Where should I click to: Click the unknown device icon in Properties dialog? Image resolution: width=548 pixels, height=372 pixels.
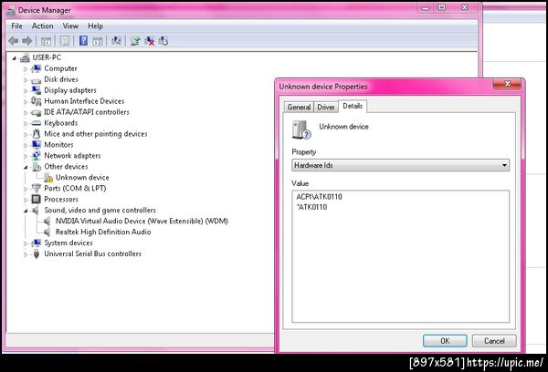pyautogui.click(x=301, y=129)
